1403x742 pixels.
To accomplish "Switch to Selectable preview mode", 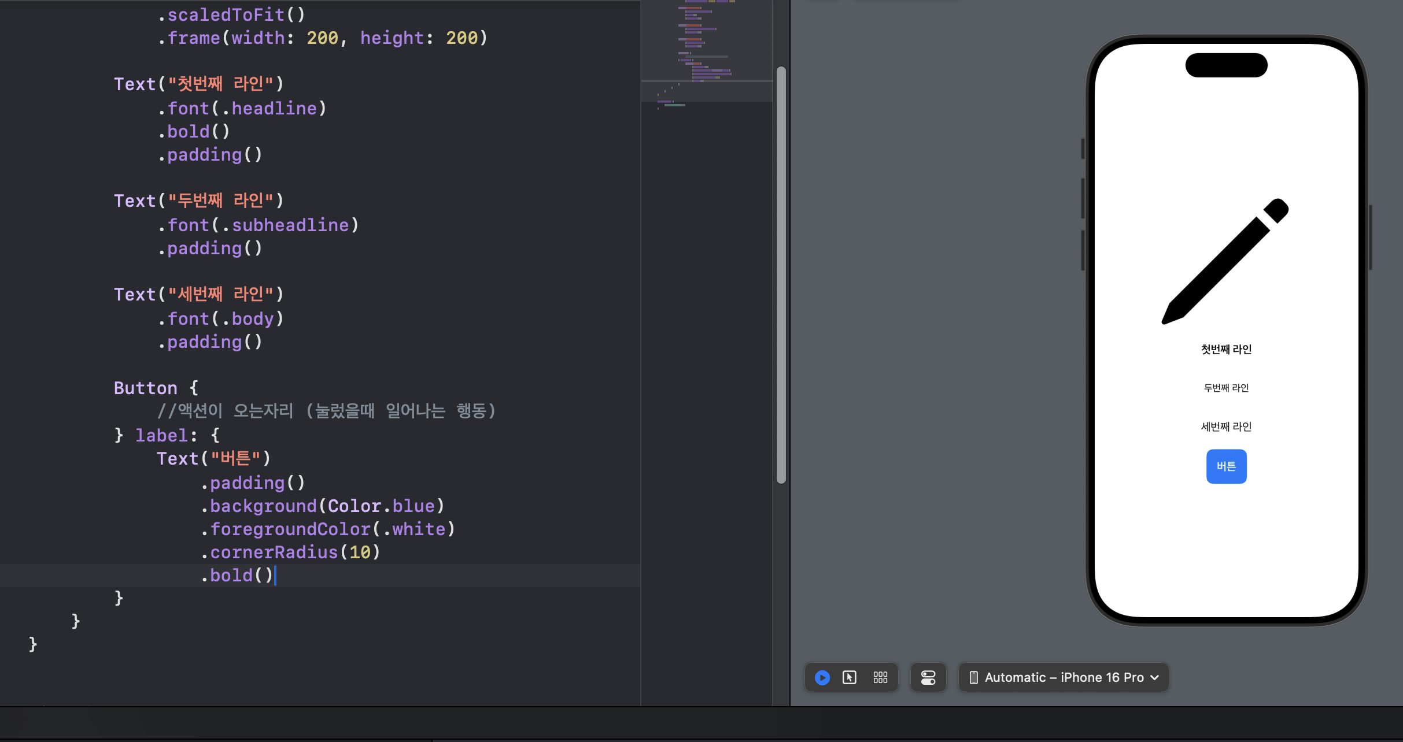I will pos(850,677).
